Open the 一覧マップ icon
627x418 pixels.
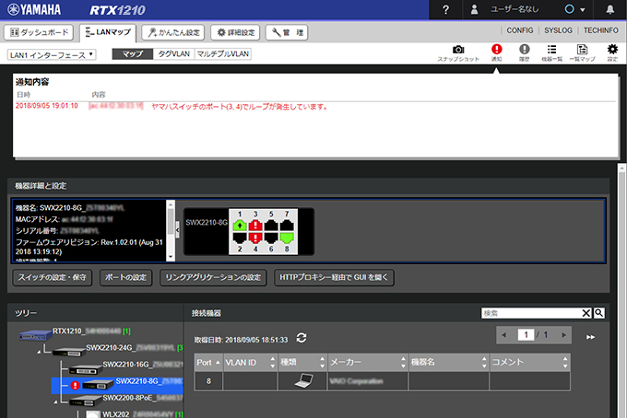tap(582, 52)
